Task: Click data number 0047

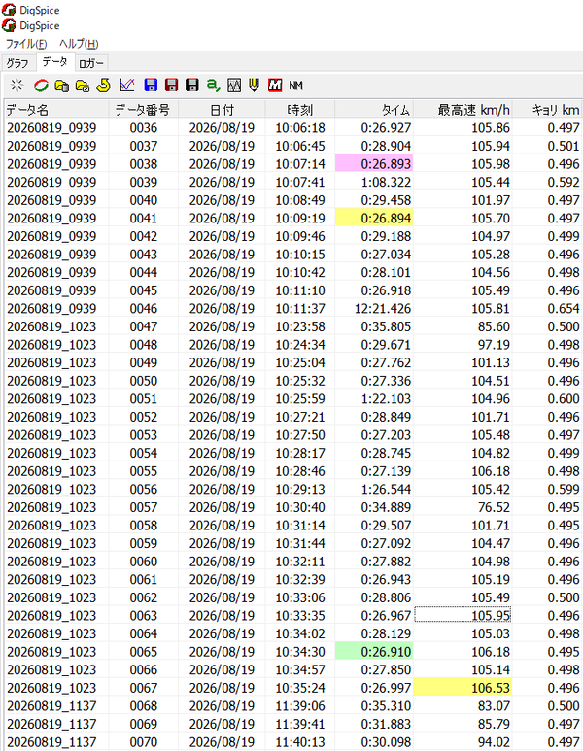Action: click(143, 326)
